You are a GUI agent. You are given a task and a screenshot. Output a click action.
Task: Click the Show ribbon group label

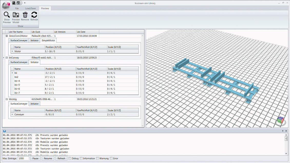coord(20,26)
